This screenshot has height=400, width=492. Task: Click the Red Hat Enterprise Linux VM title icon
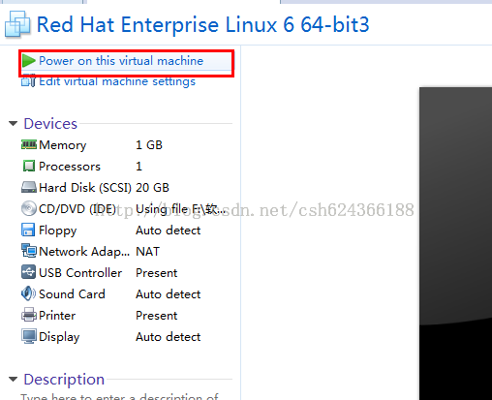coord(17,24)
